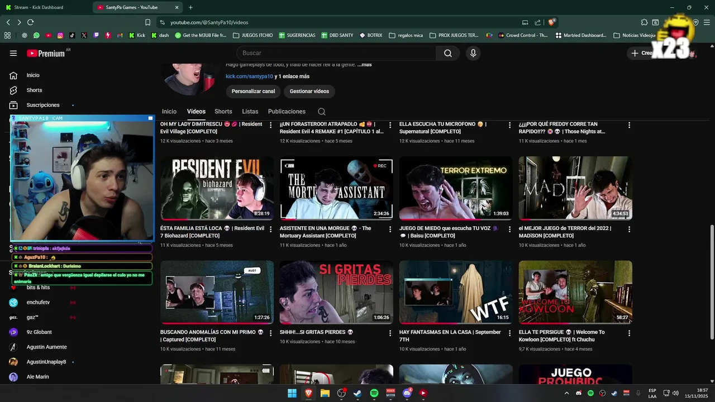
Task: Open TERROR EXTREMO video thumbnail
Action: click(x=456, y=188)
